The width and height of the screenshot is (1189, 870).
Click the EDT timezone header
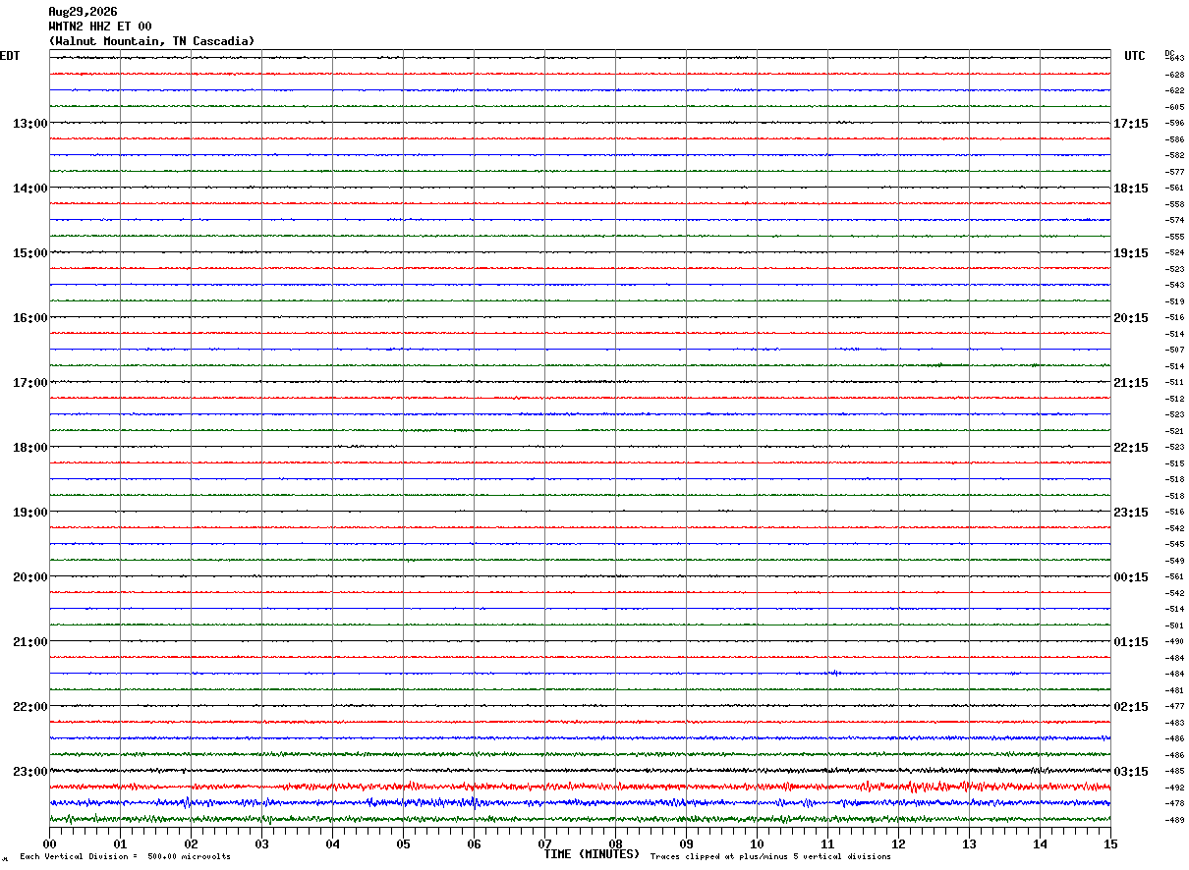(x=10, y=56)
